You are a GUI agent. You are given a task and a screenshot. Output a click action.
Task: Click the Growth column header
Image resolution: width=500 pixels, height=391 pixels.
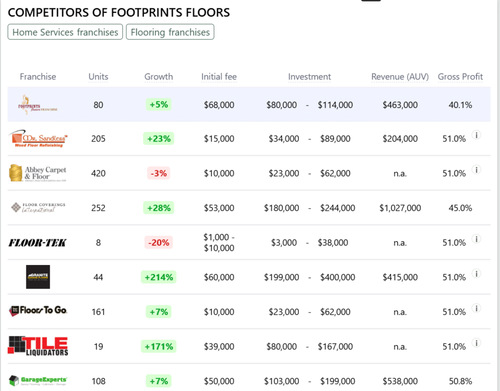coord(159,77)
